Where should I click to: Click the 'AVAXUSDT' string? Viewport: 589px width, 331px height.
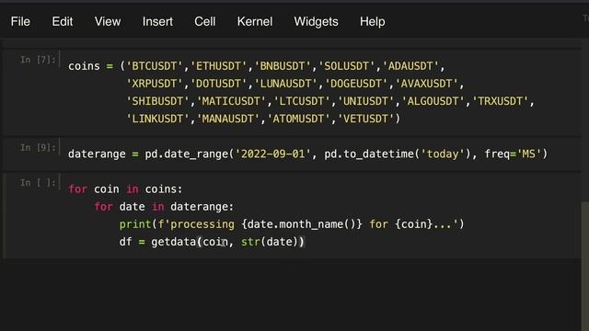[427, 84]
